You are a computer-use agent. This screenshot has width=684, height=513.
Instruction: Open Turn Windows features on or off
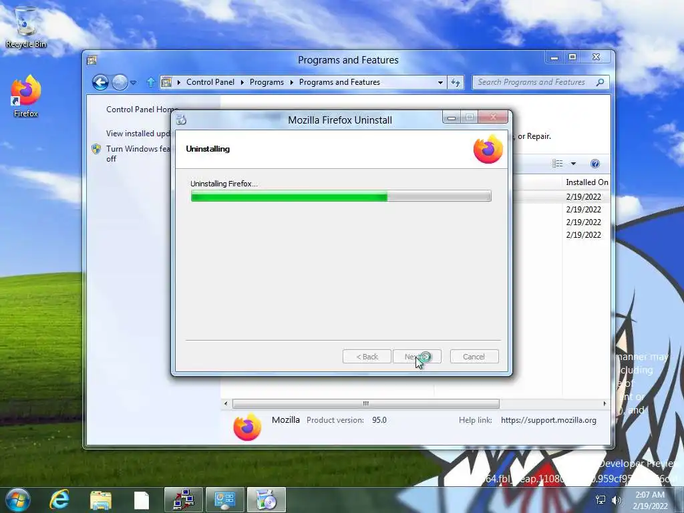point(138,154)
